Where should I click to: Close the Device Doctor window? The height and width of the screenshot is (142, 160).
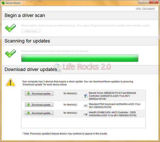(x=154, y=2)
